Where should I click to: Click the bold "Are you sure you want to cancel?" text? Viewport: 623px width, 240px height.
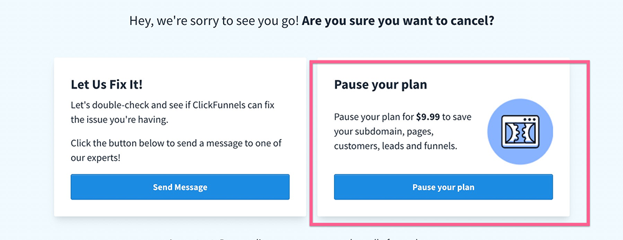pos(398,21)
